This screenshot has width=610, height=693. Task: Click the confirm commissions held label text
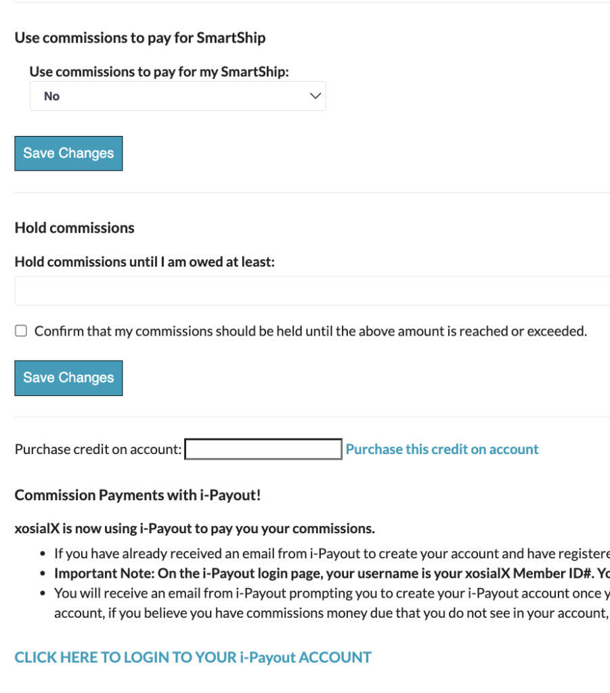point(311,331)
